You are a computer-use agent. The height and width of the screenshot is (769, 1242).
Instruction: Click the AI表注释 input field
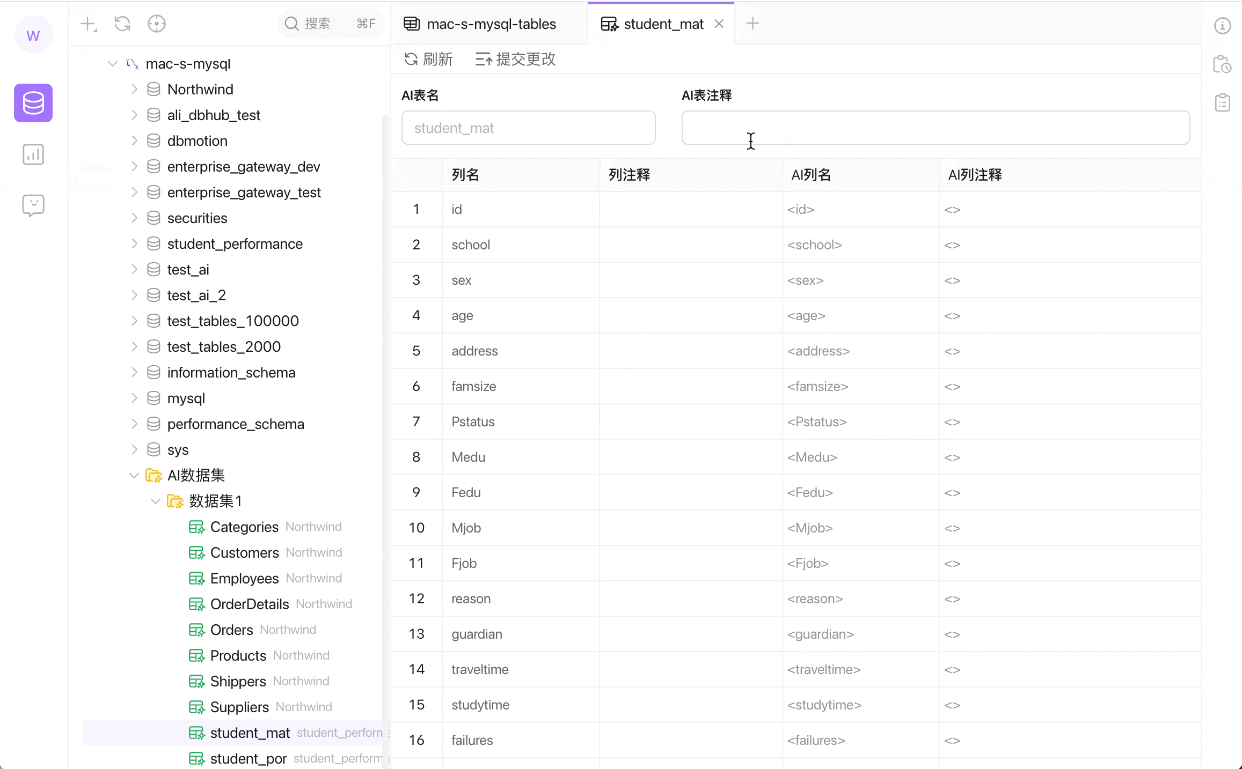936,128
